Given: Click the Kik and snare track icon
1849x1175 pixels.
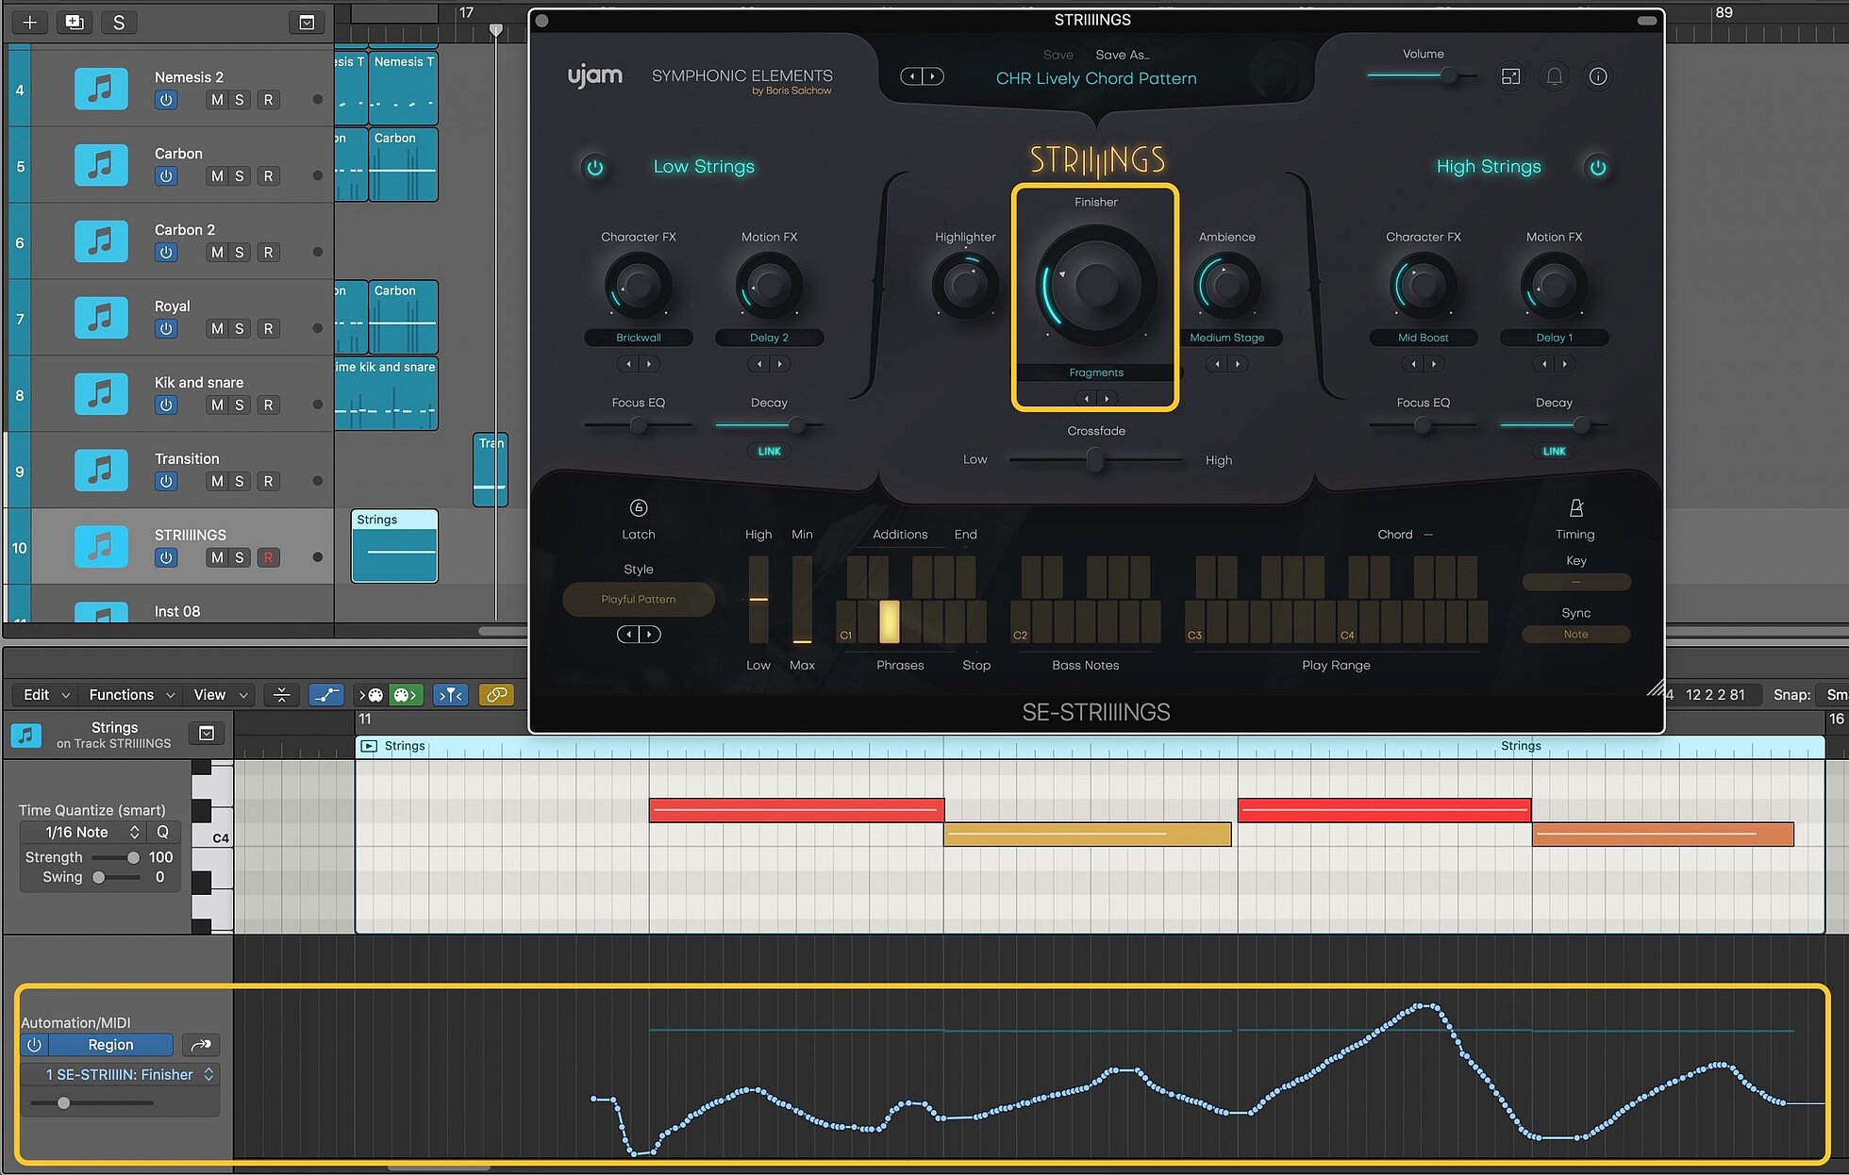Looking at the screenshot, I should coord(101,394).
